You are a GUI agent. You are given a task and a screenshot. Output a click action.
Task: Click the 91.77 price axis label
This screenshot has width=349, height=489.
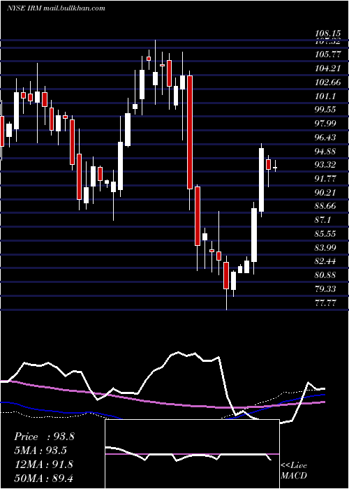[x=326, y=179]
